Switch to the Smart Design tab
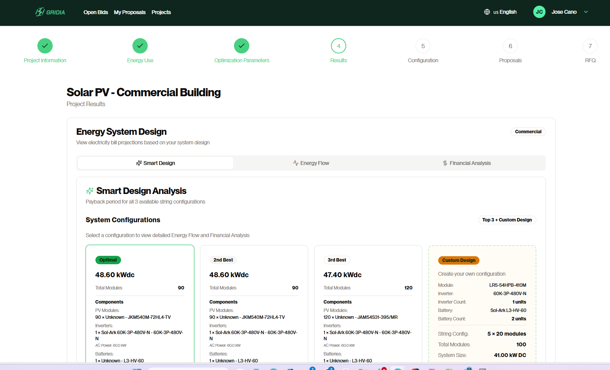The height and width of the screenshot is (370, 610). pos(155,163)
